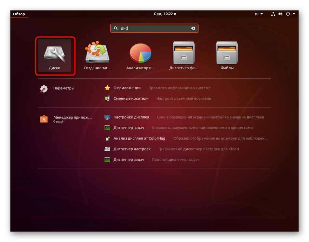Launch Создание заг... startup disk creator
This screenshot has height=242, width=309.
coord(97,55)
